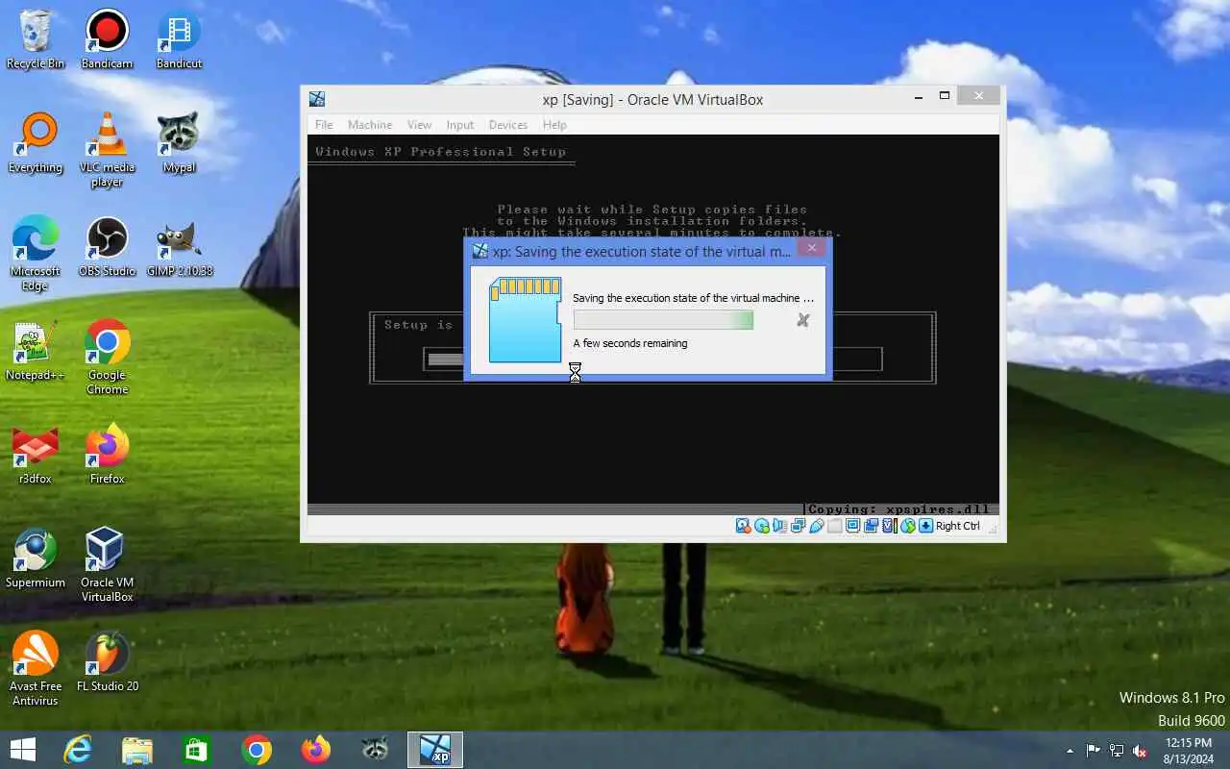Open the Mypal raccoon icon on the taskbar
1230x769 pixels.
point(375,750)
